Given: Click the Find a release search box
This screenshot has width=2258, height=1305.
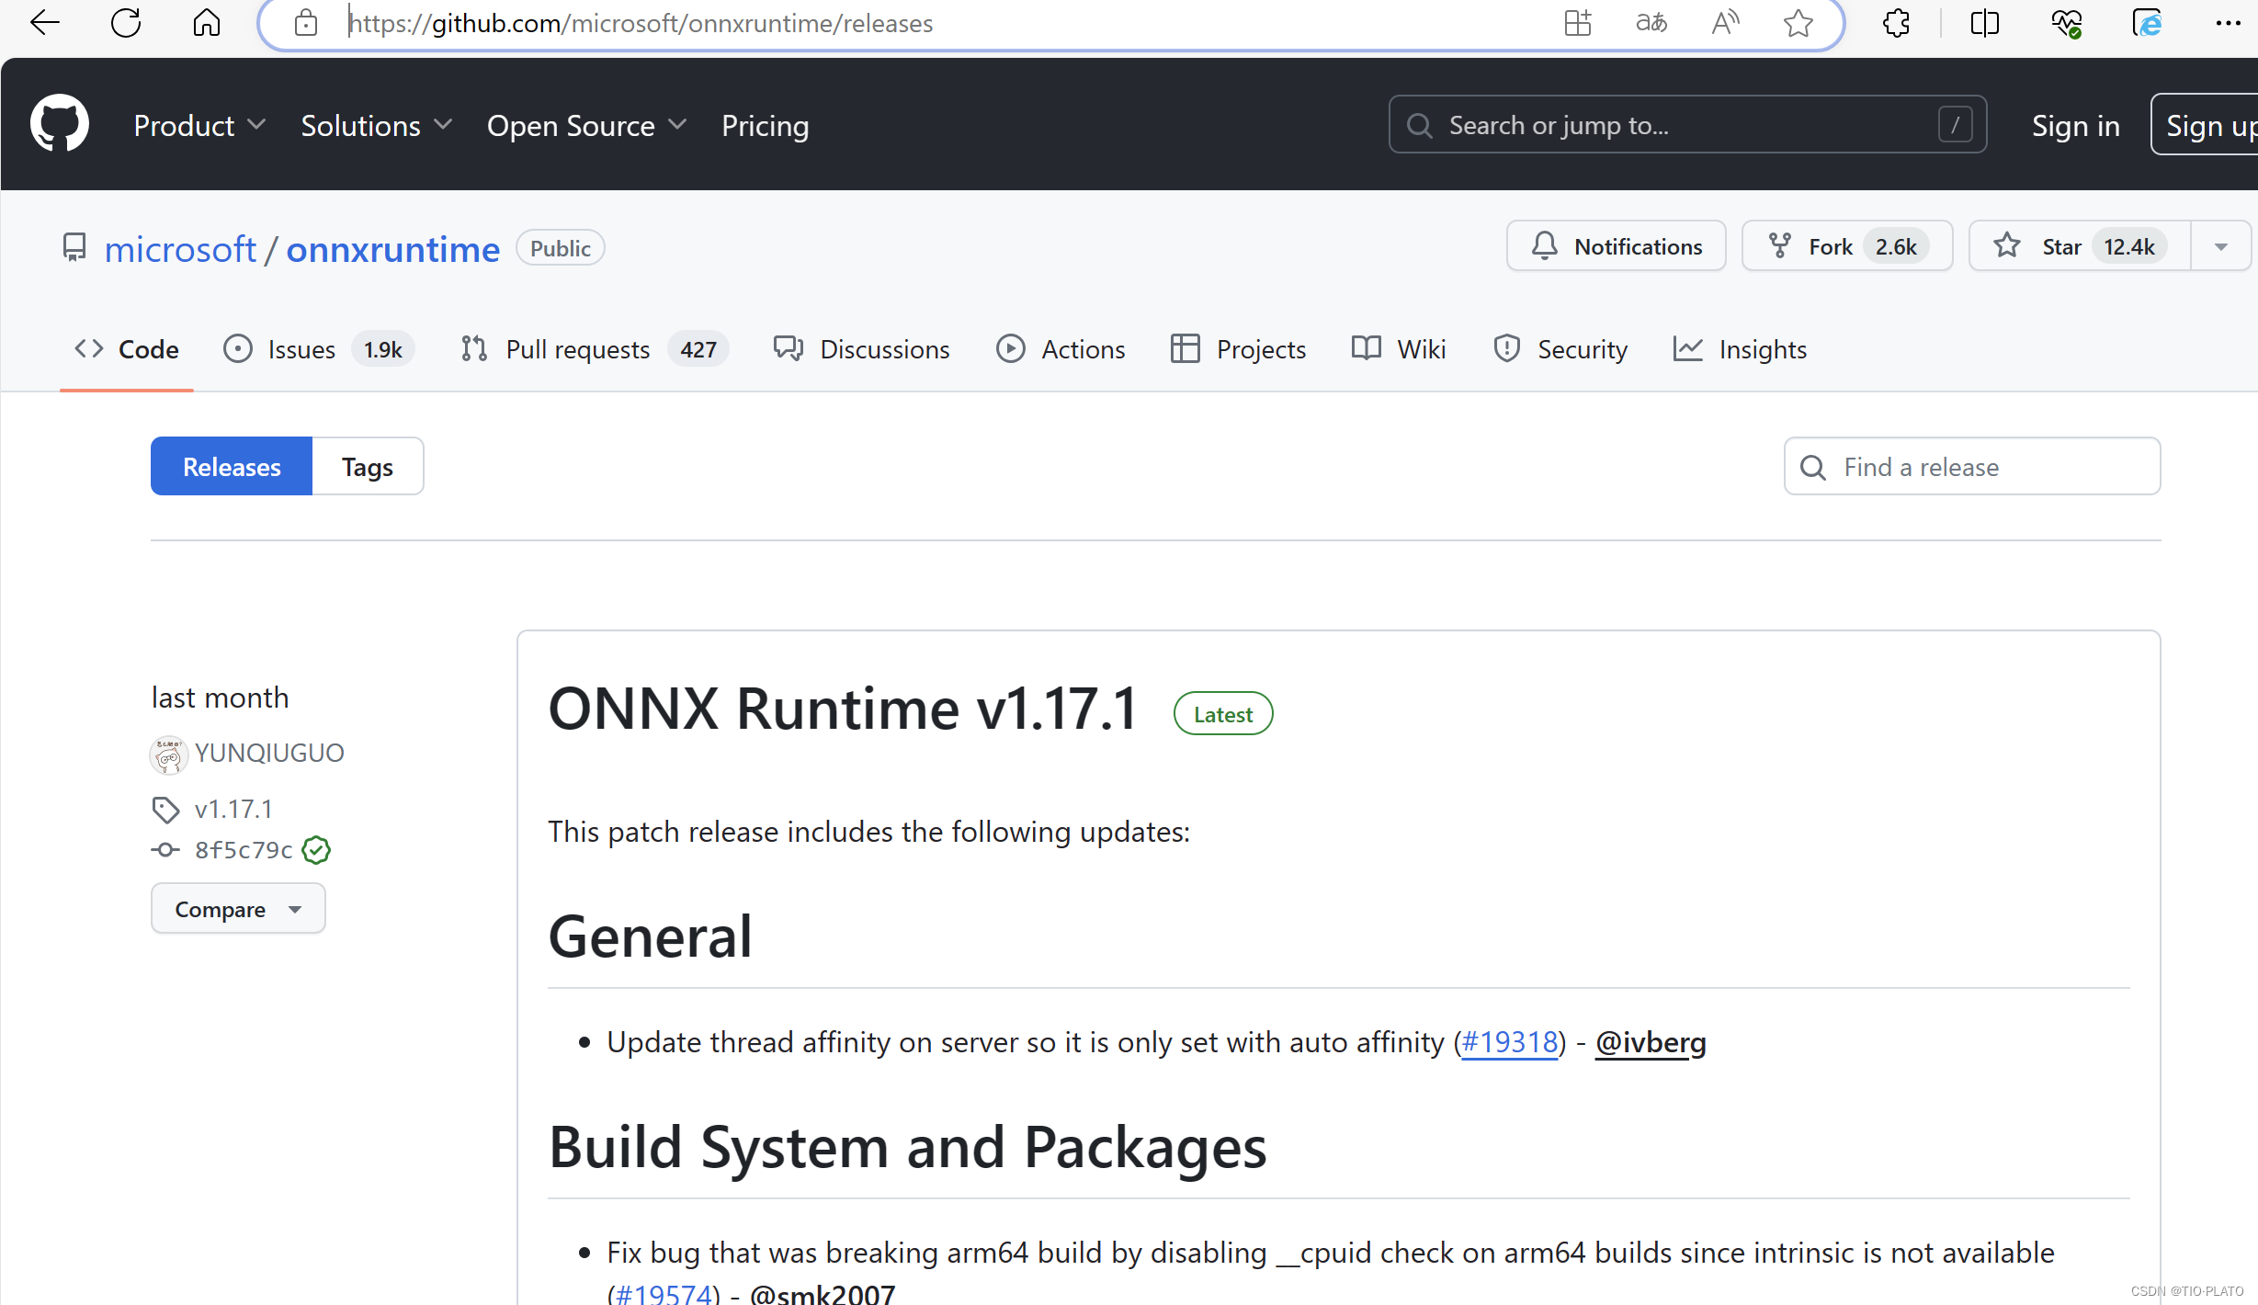Looking at the screenshot, I should (1972, 467).
